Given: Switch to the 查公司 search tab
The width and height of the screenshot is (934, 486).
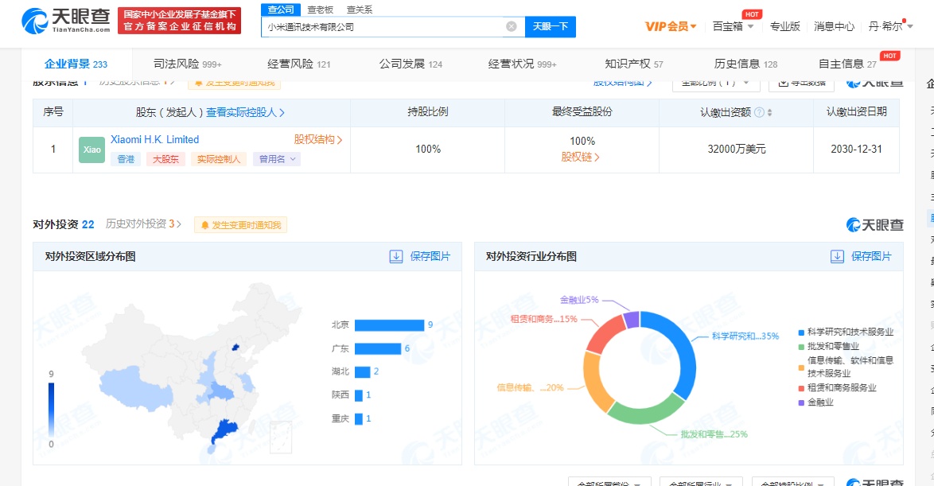Looking at the screenshot, I should click(281, 10).
